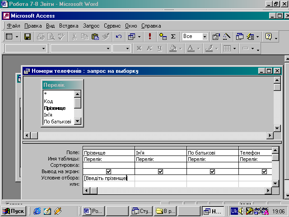Click the Print icon

click(41, 37)
